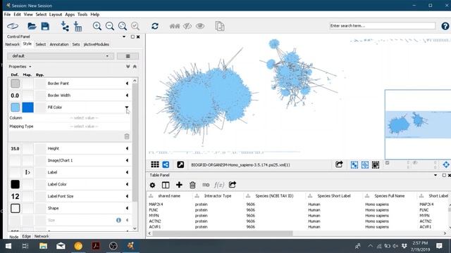Switch to Network tab
Screen dimensions: 451x253
tap(13, 44)
